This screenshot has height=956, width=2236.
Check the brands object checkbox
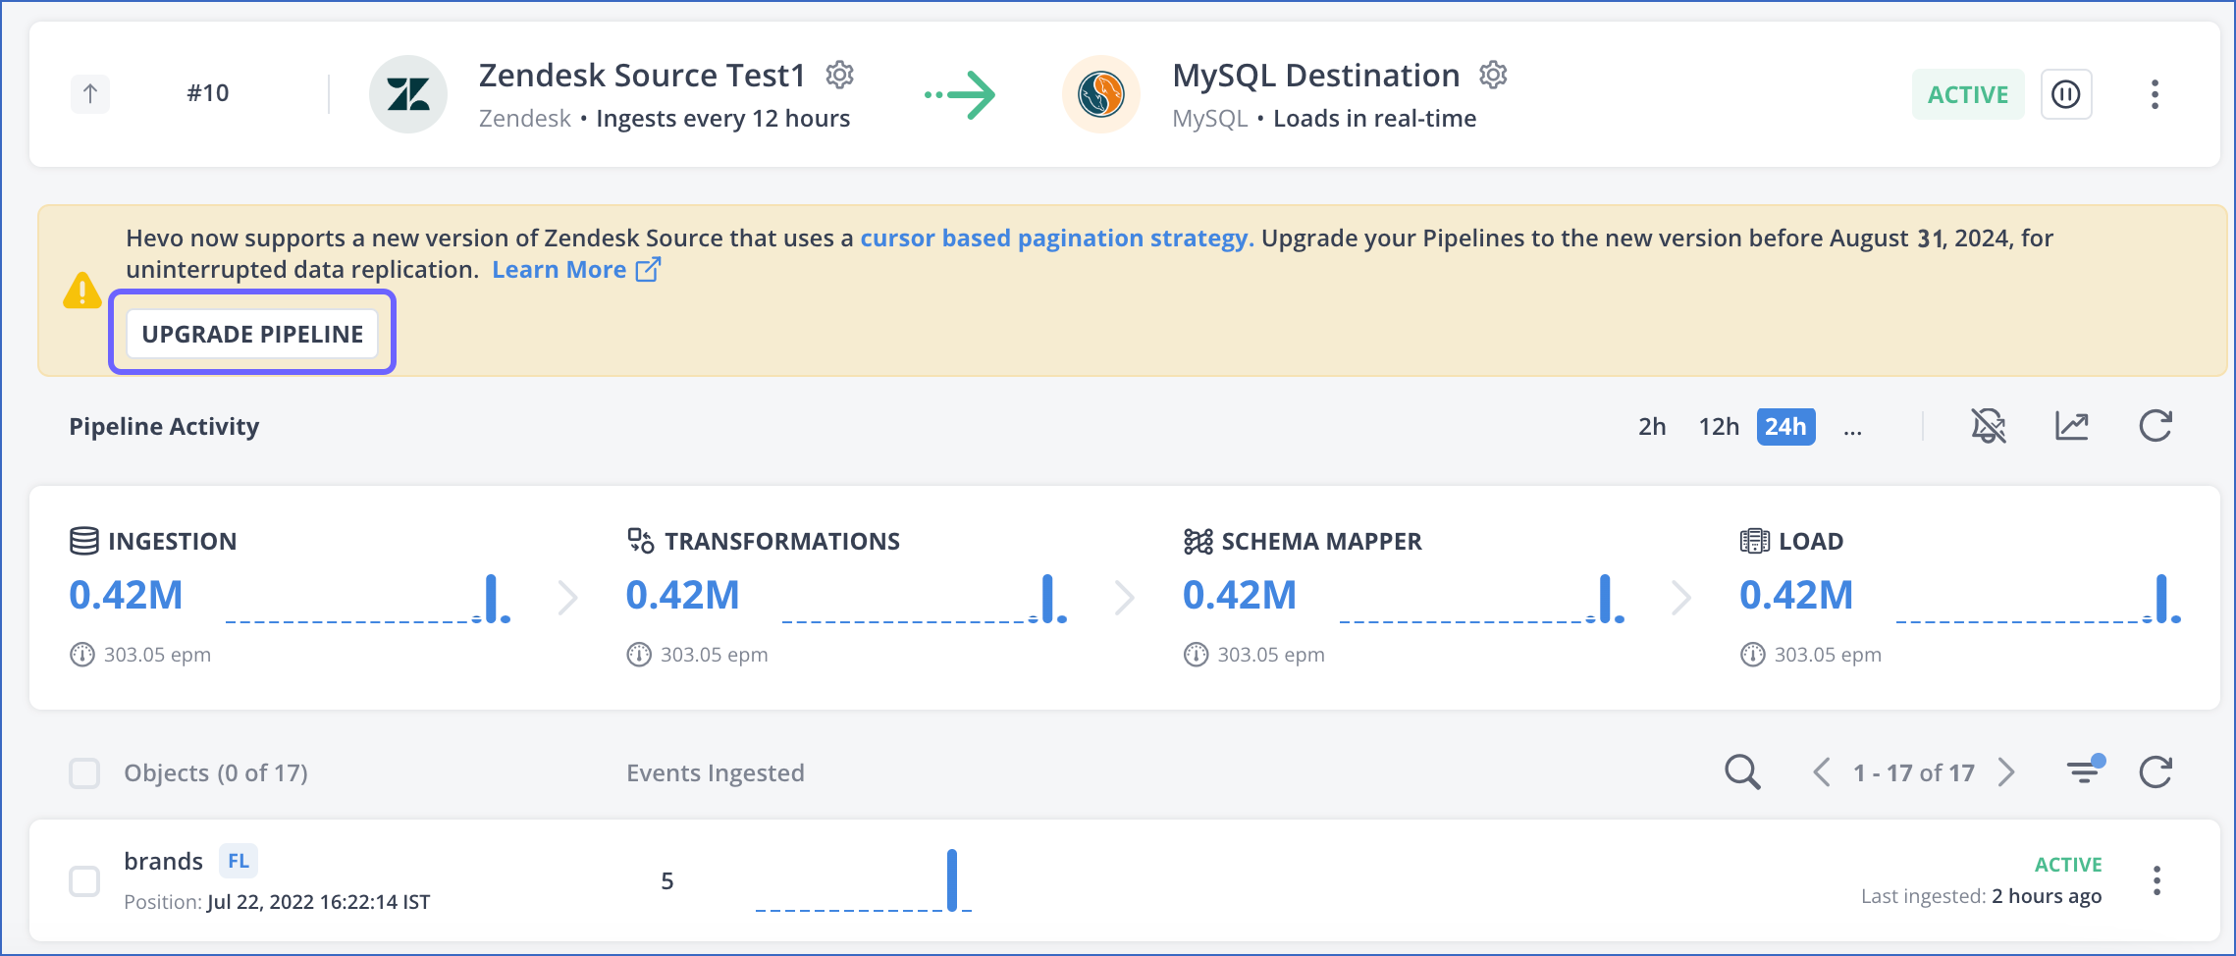coord(84,881)
